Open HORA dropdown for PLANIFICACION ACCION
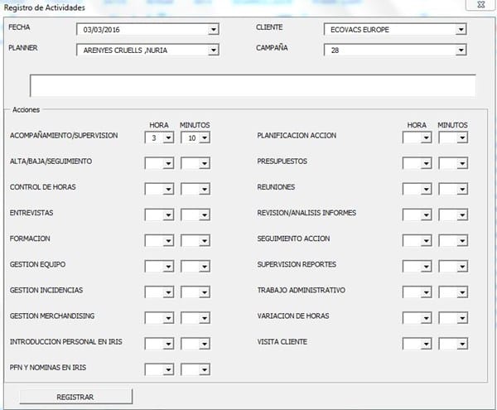Viewport: 497px width, 410px height. pos(426,138)
